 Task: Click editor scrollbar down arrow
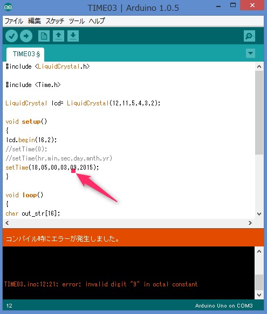pyautogui.click(x=259, y=214)
